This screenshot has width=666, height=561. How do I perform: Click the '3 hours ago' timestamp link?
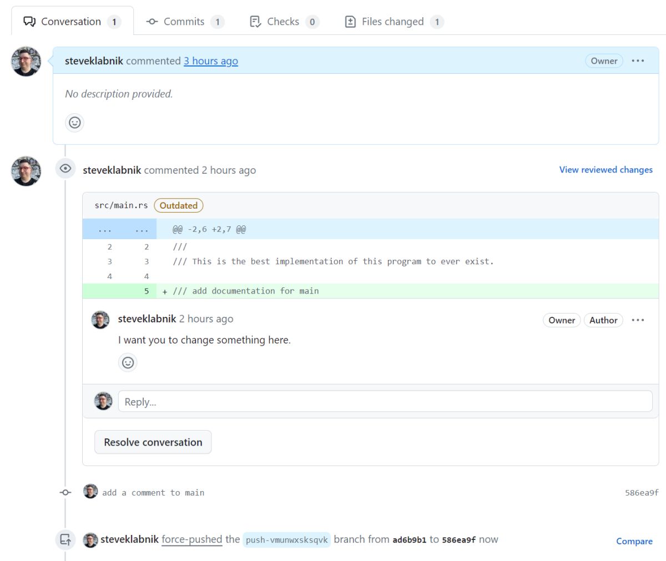211,61
